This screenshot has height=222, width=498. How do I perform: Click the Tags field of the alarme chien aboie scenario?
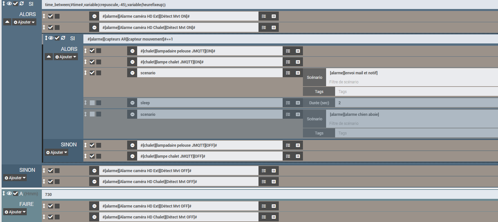[417, 133]
